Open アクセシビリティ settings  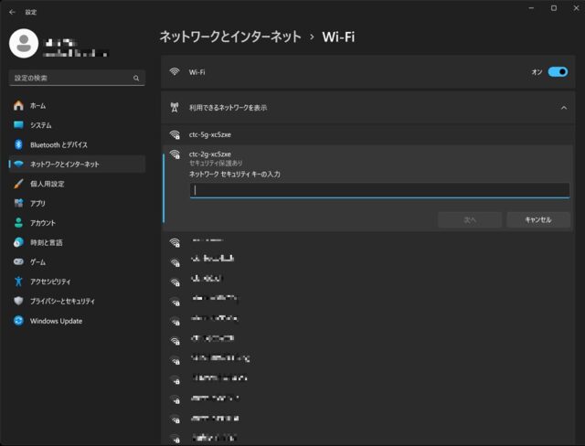coord(77,281)
